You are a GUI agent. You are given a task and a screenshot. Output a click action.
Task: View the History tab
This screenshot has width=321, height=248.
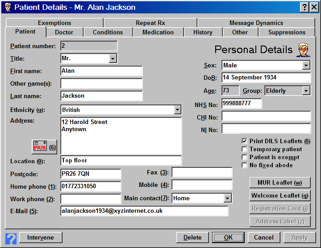pos(203,32)
